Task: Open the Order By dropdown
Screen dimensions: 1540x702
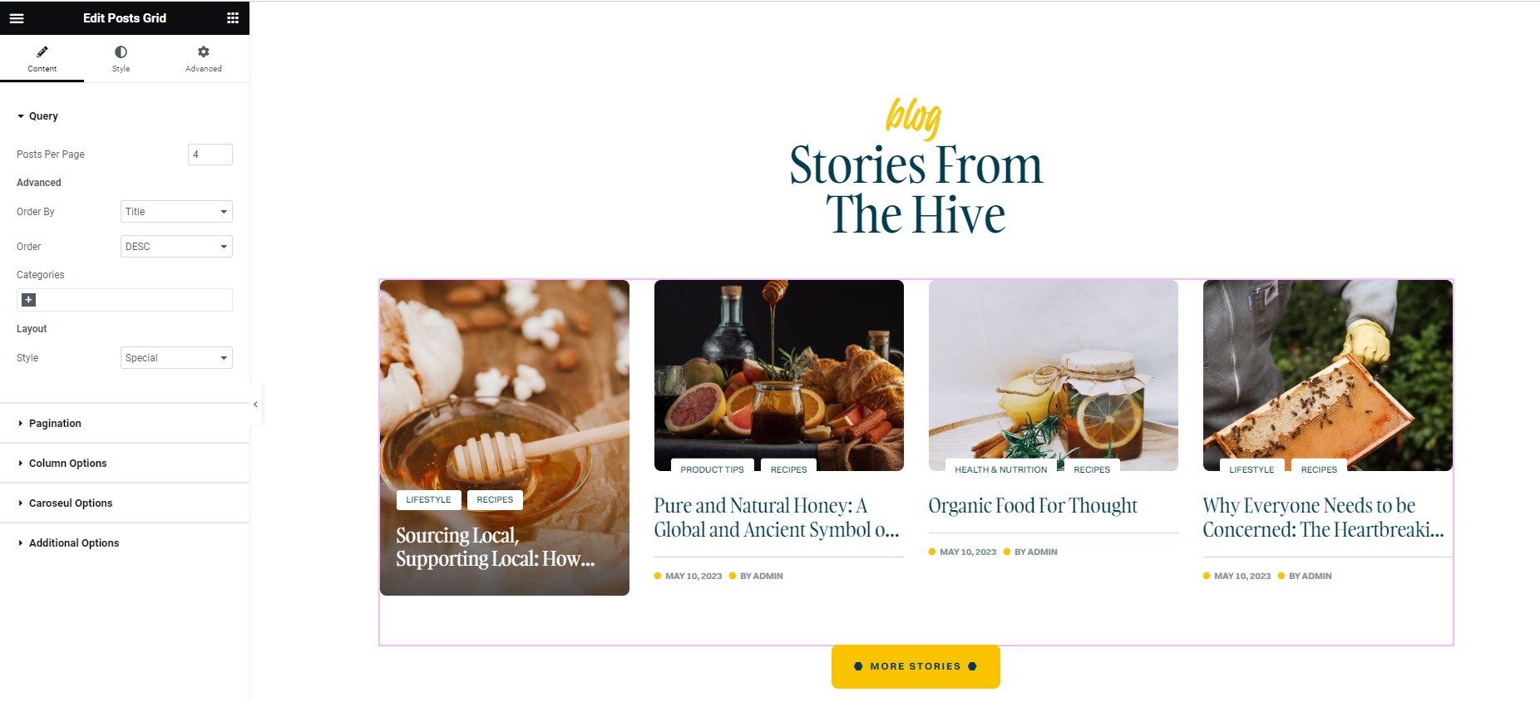Action: 176,212
